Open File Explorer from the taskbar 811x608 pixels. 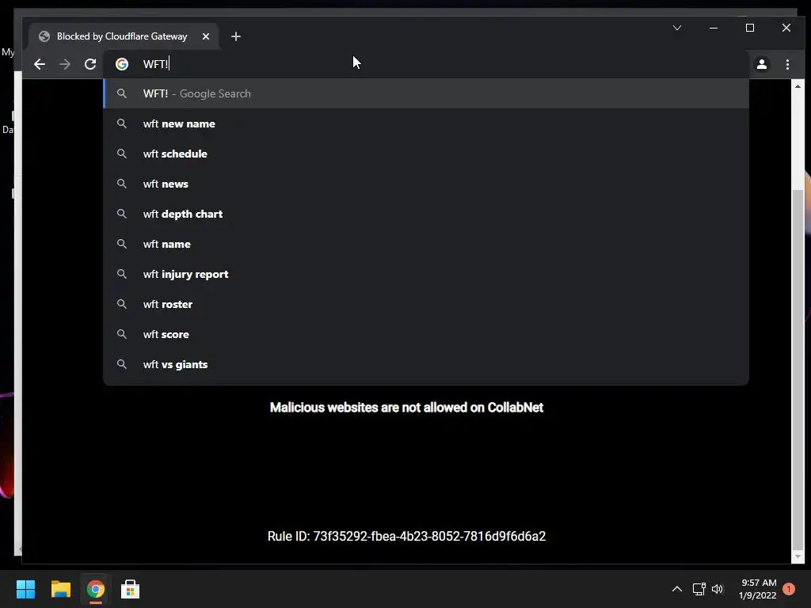point(60,589)
